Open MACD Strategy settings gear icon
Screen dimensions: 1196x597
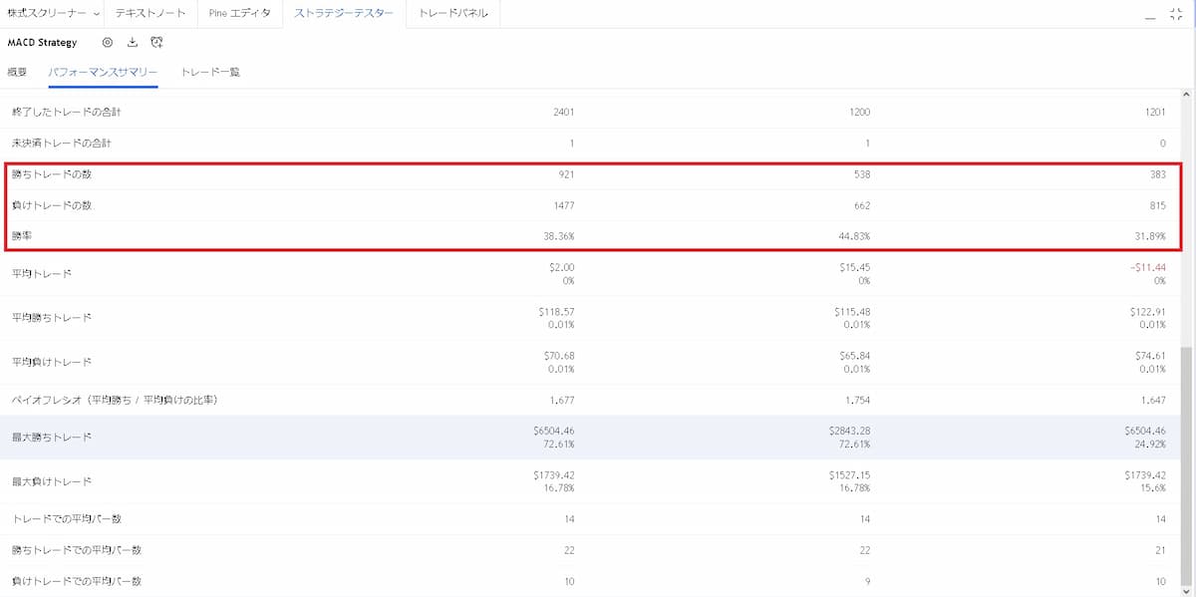tap(108, 43)
